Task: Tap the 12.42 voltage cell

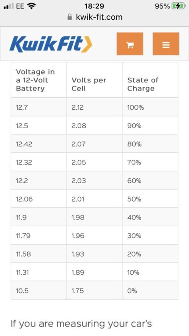Action: click(39, 144)
